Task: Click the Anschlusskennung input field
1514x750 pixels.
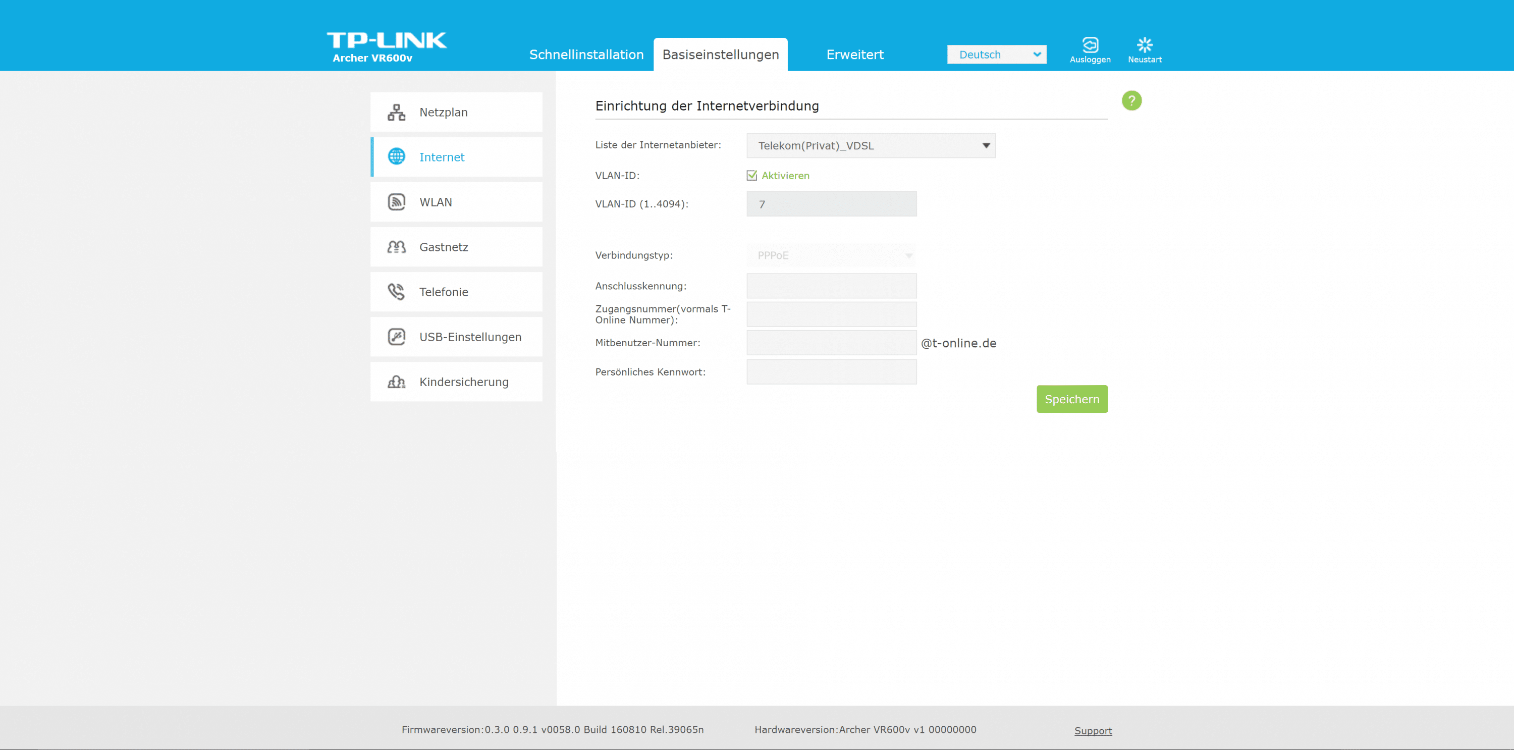Action: click(831, 286)
